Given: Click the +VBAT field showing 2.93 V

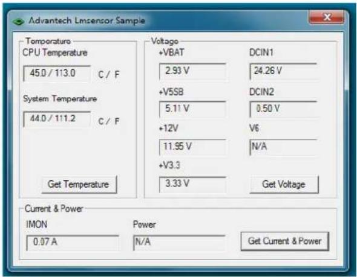Looking at the screenshot, I should pos(192,71).
